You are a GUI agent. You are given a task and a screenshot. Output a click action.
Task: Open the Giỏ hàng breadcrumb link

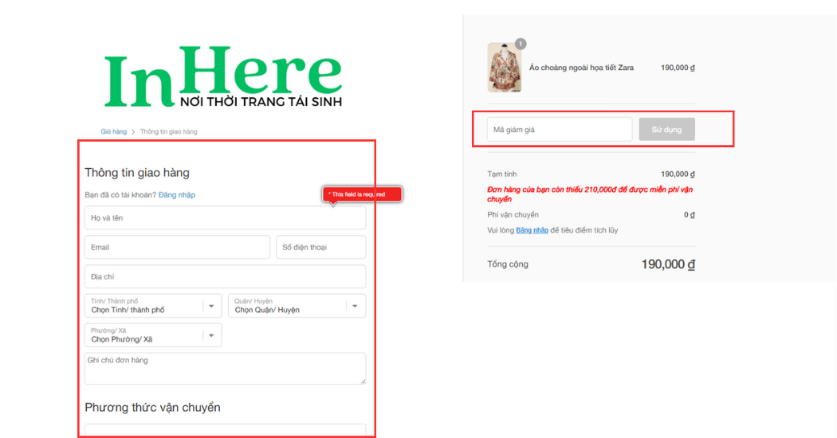(114, 131)
